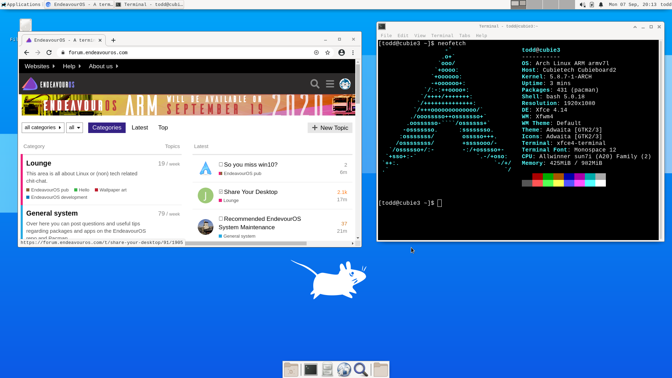This screenshot has width=672, height=378.
Task: Launch the terminal emulator from the dock
Action: tap(311, 370)
